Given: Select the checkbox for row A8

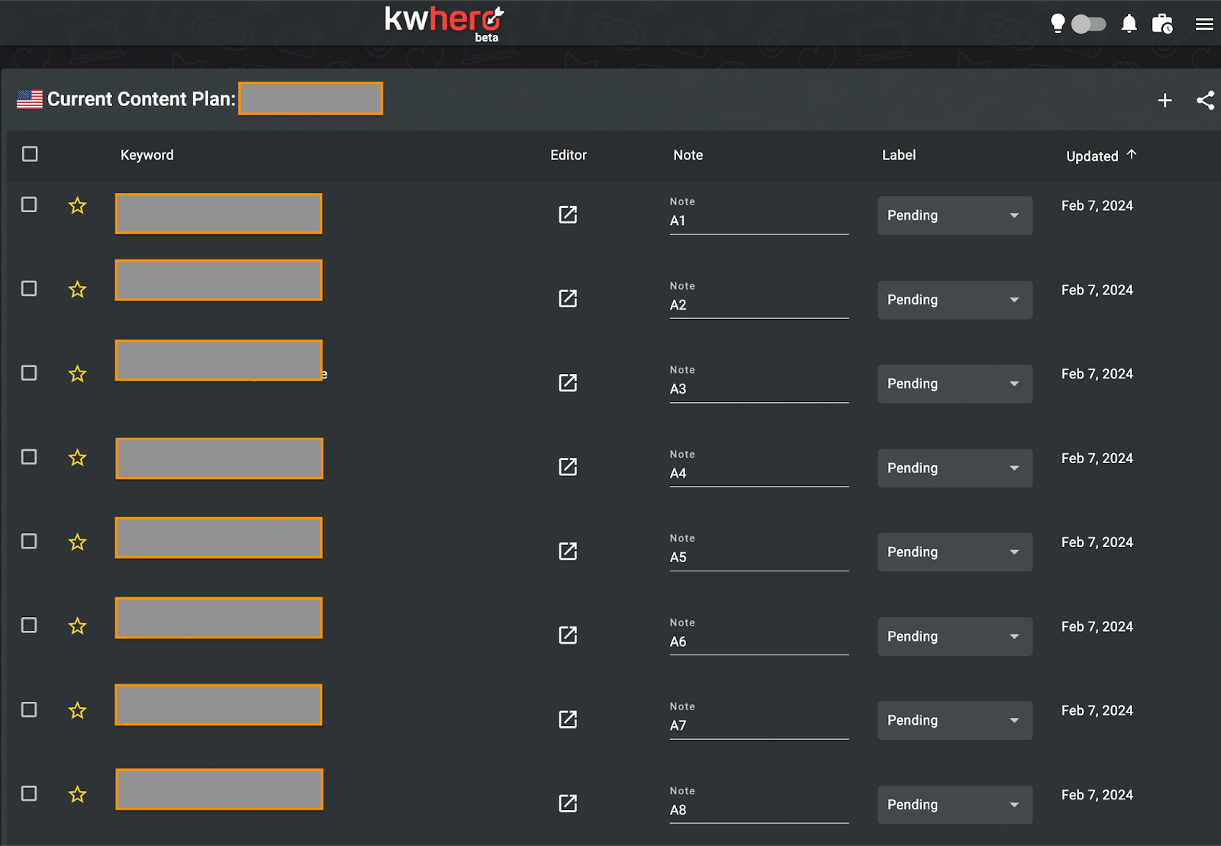Looking at the screenshot, I should [29, 793].
